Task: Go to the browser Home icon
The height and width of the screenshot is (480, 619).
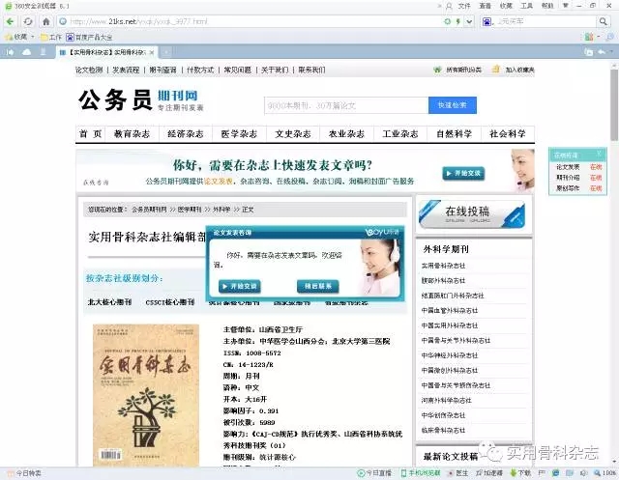Action: pyautogui.click(x=46, y=21)
